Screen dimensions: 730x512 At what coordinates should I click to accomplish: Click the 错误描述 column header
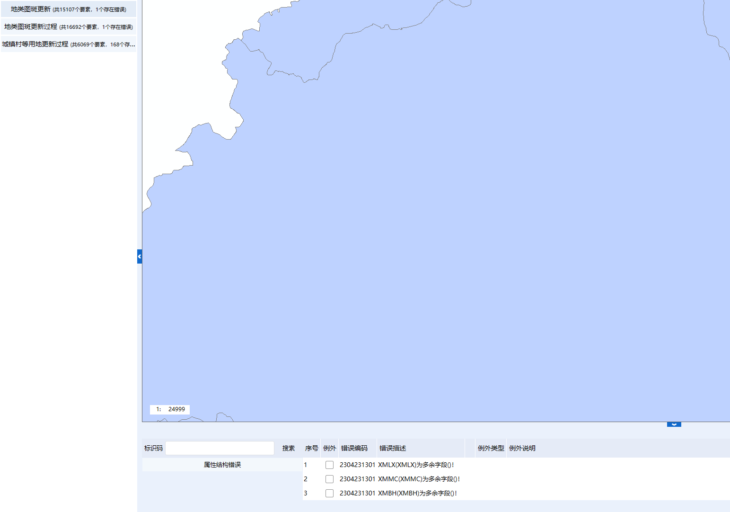[393, 448]
